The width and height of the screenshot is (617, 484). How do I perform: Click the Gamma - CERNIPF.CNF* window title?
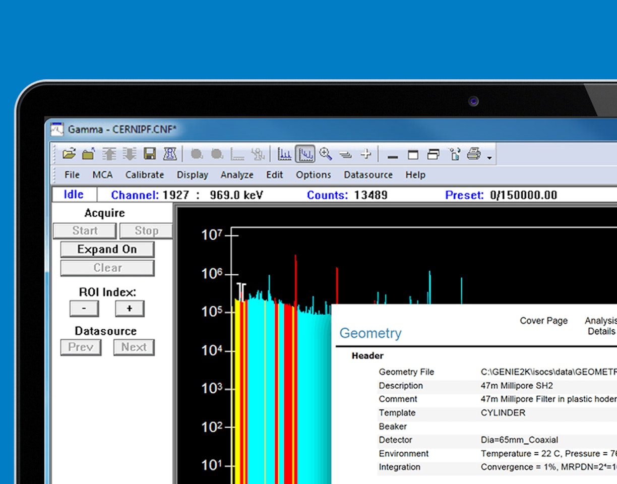click(x=122, y=130)
